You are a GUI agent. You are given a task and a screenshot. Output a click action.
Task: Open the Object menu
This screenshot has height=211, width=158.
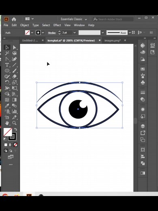click(24, 25)
